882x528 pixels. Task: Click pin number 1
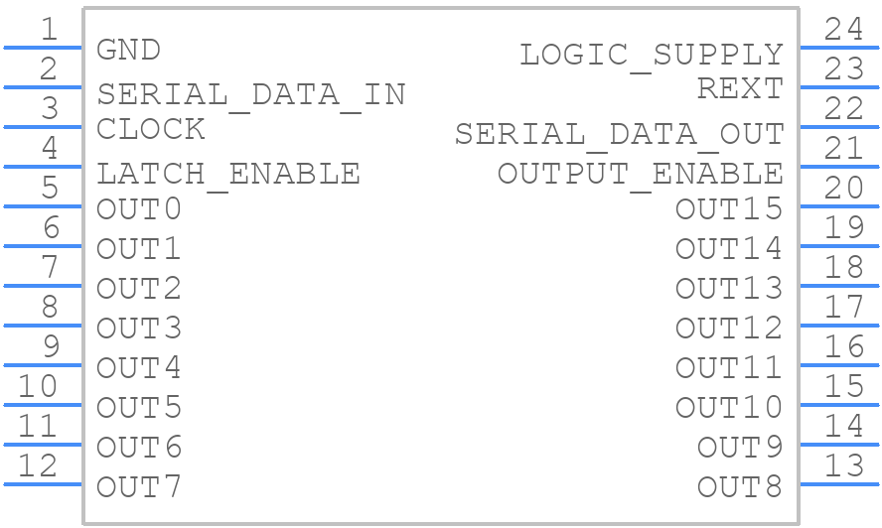[x=50, y=29]
